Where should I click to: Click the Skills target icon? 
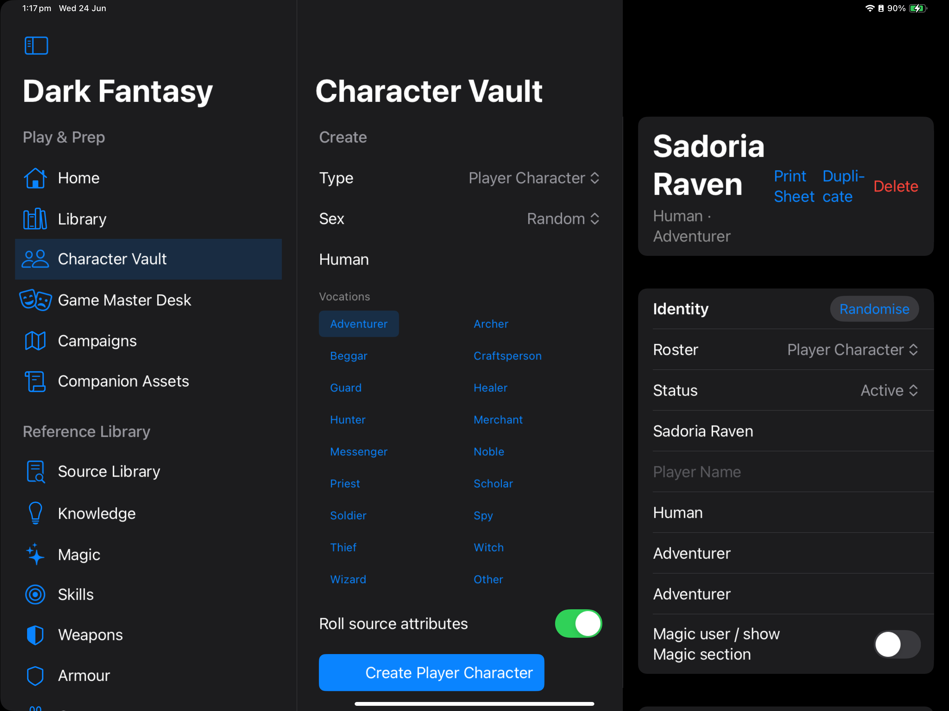click(35, 594)
